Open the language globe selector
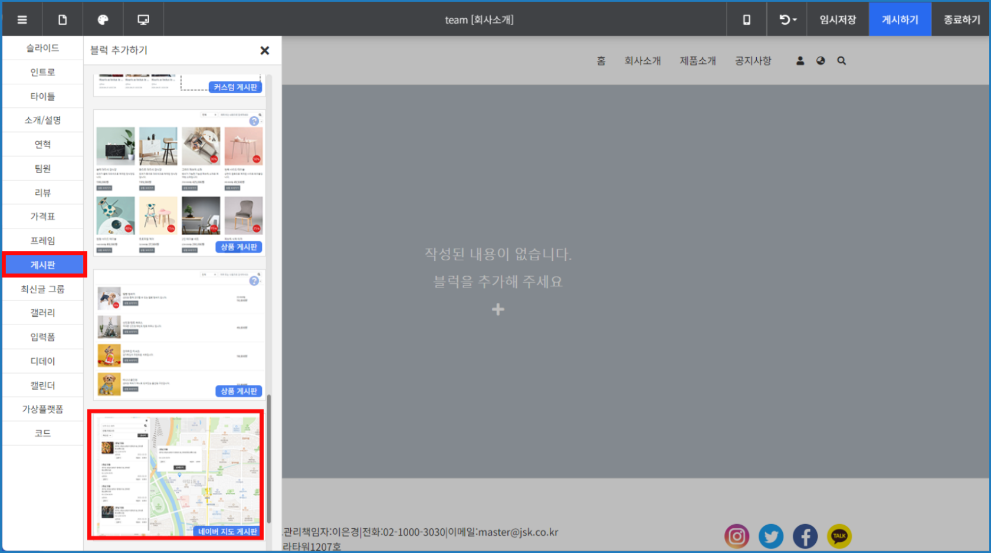This screenshot has width=991, height=553. (821, 61)
